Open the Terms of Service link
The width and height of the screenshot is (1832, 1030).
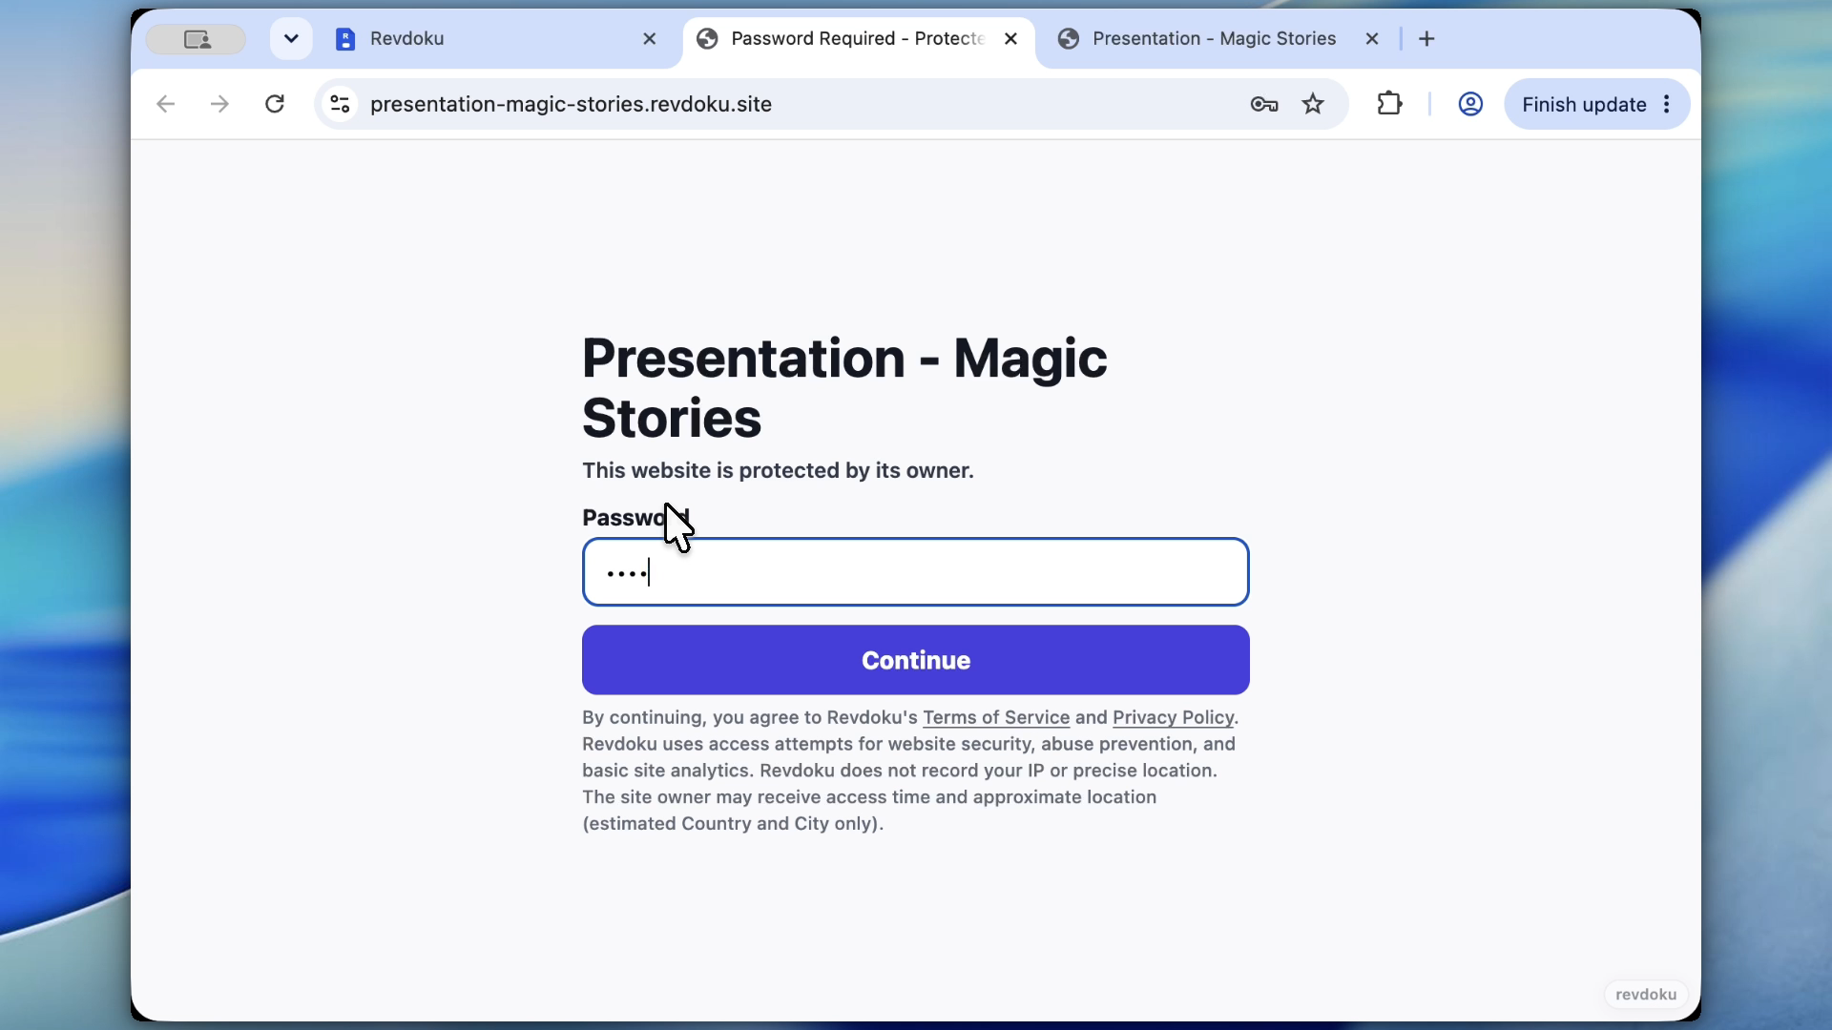pos(996,717)
